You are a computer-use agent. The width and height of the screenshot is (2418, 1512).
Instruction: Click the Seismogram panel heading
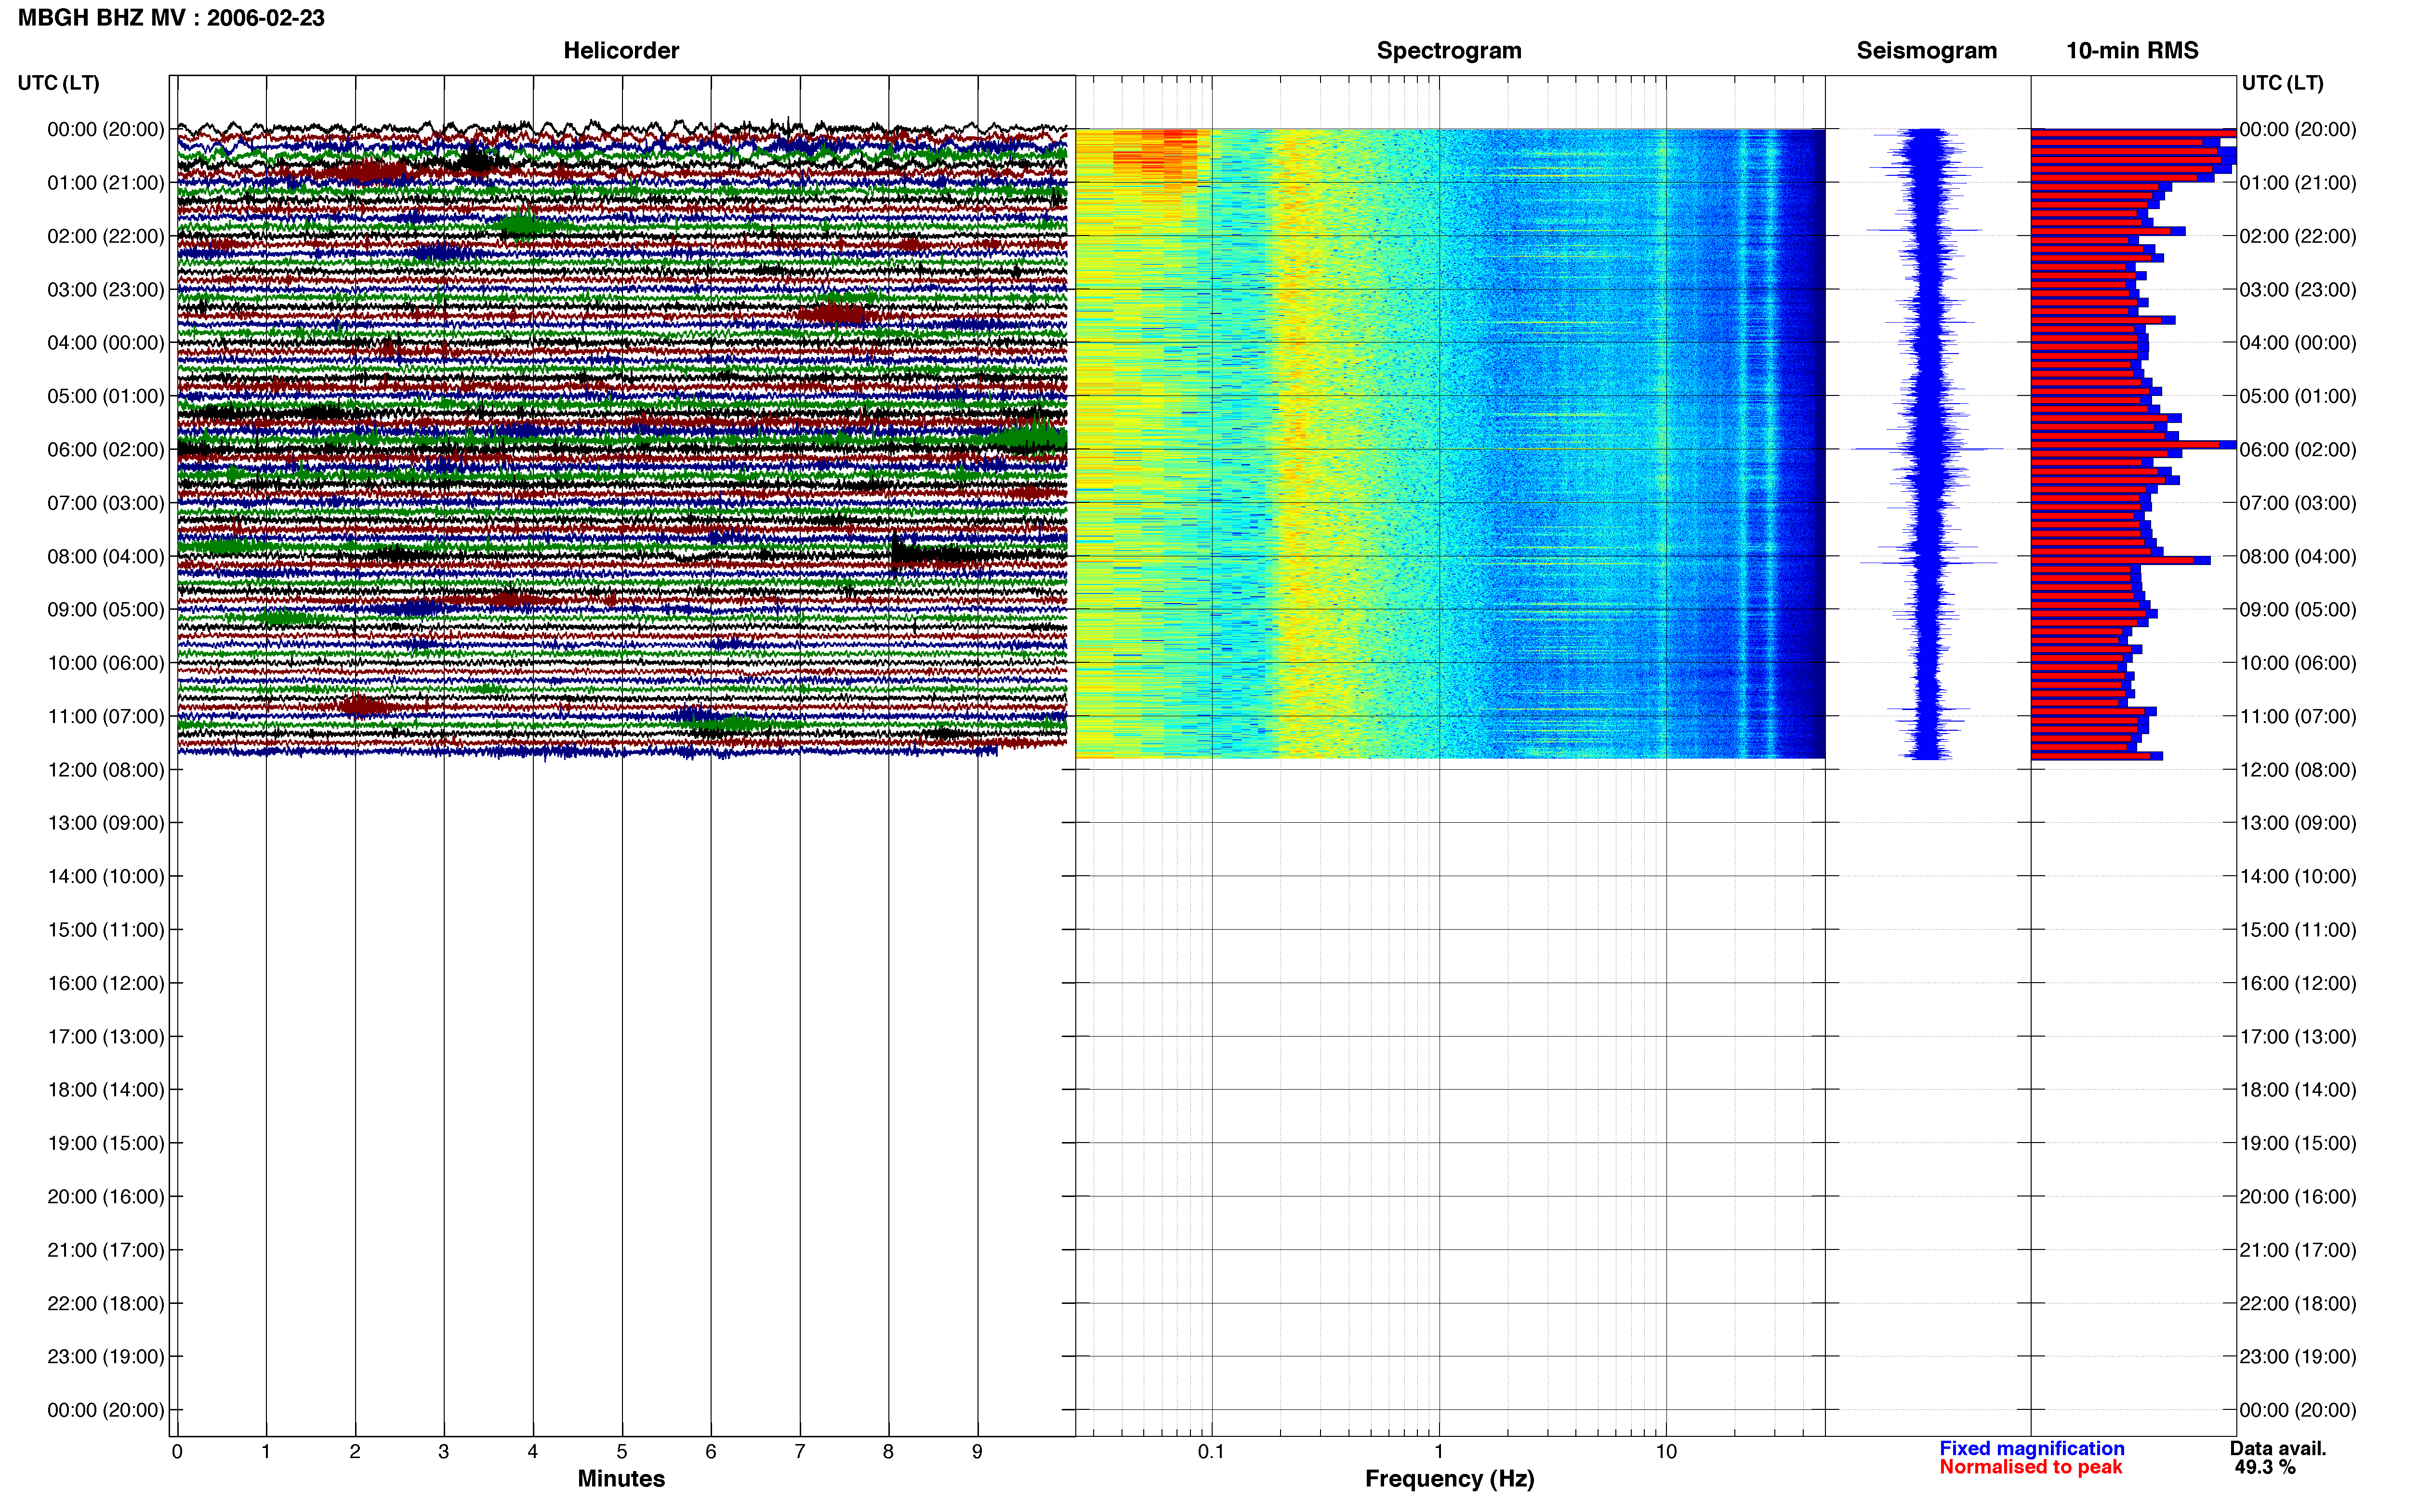pyautogui.click(x=1926, y=51)
